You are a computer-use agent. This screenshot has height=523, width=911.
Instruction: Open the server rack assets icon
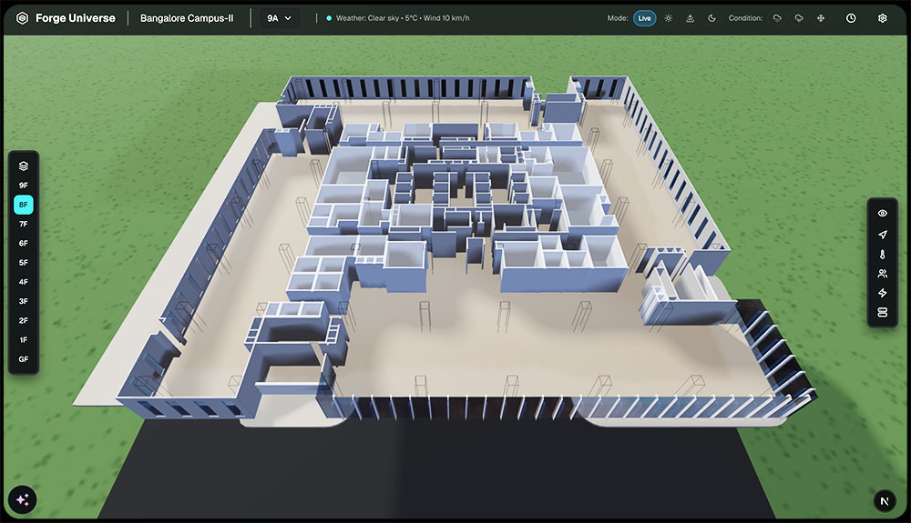[882, 313]
